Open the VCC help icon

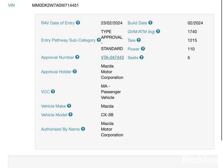[x=53, y=91]
